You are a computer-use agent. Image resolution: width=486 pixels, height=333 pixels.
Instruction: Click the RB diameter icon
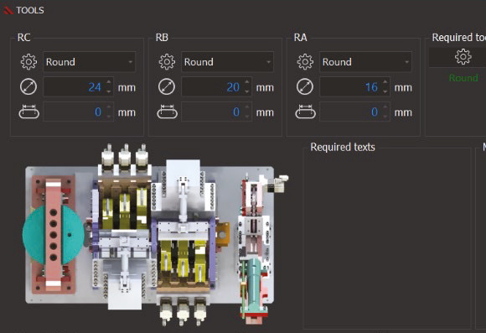(x=167, y=87)
